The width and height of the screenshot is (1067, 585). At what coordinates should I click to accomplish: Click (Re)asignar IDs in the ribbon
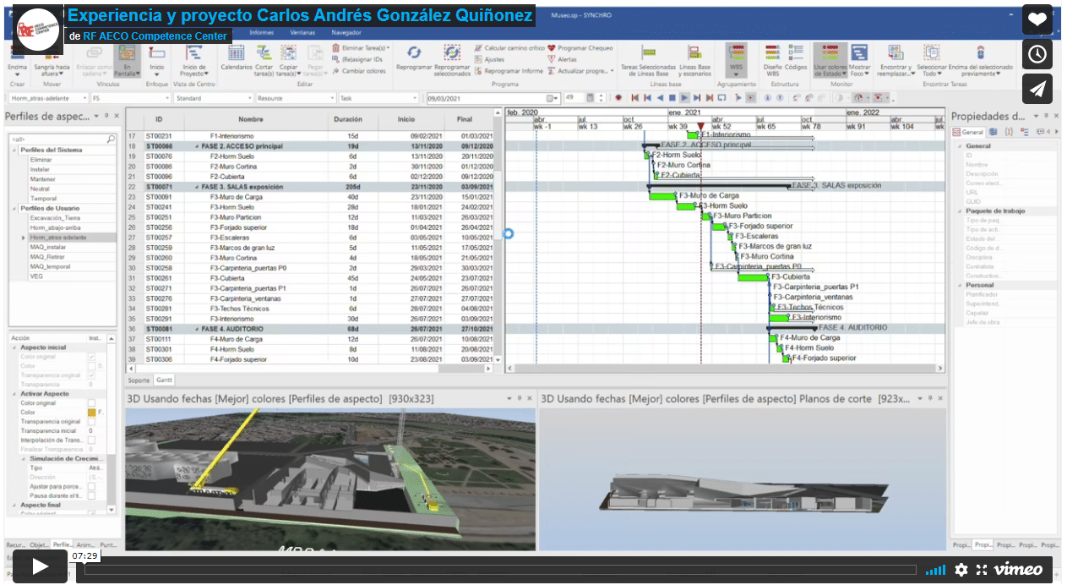(357, 60)
